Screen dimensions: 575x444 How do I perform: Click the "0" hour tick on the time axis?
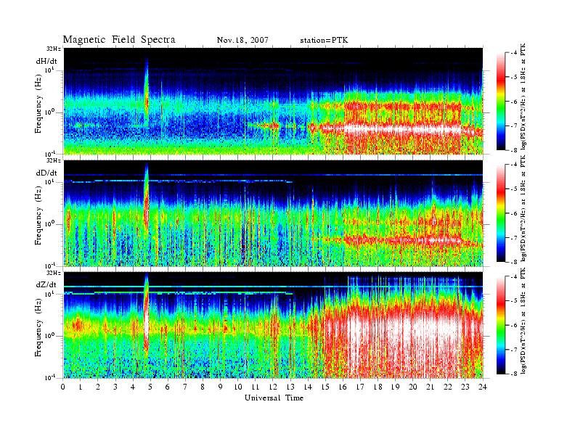tap(63, 387)
